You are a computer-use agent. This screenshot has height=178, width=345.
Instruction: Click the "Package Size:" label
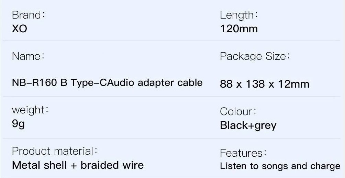[255, 56]
